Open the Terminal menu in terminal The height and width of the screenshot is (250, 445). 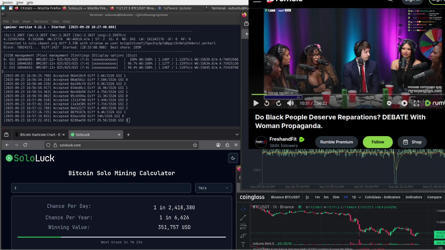[41, 22]
